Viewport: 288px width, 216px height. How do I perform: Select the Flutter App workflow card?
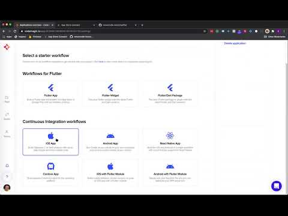50,94
